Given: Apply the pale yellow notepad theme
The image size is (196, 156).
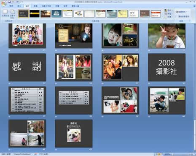Looking at the screenshot, I should tap(123, 13).
